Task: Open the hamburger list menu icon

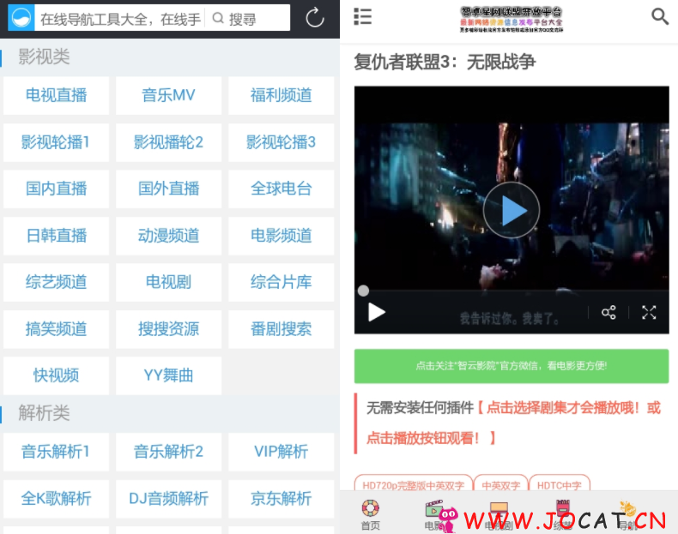Action: click(x=362, y=16)
